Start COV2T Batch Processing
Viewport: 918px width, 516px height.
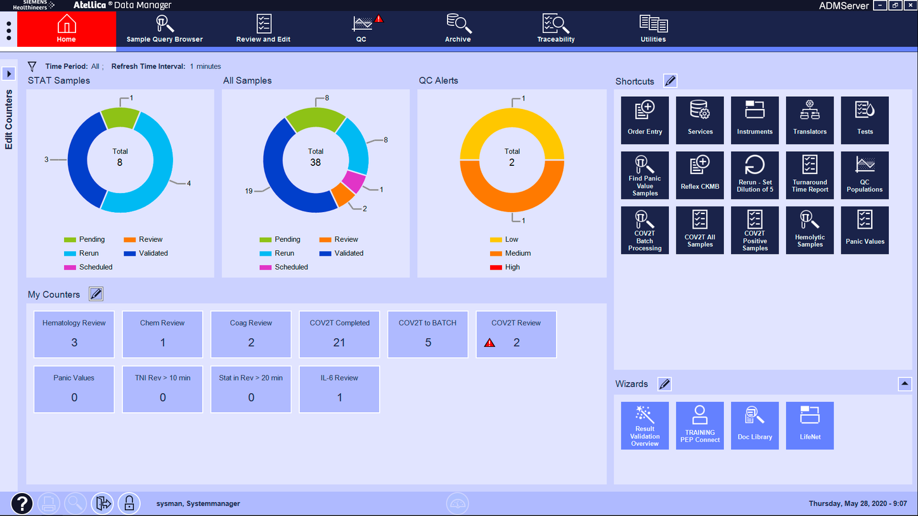645,230
